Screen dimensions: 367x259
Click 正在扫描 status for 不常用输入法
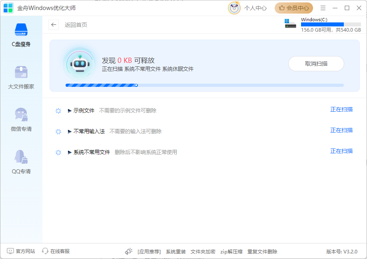pos(341,131)
